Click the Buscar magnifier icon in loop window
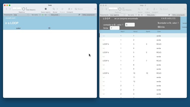 54,9
